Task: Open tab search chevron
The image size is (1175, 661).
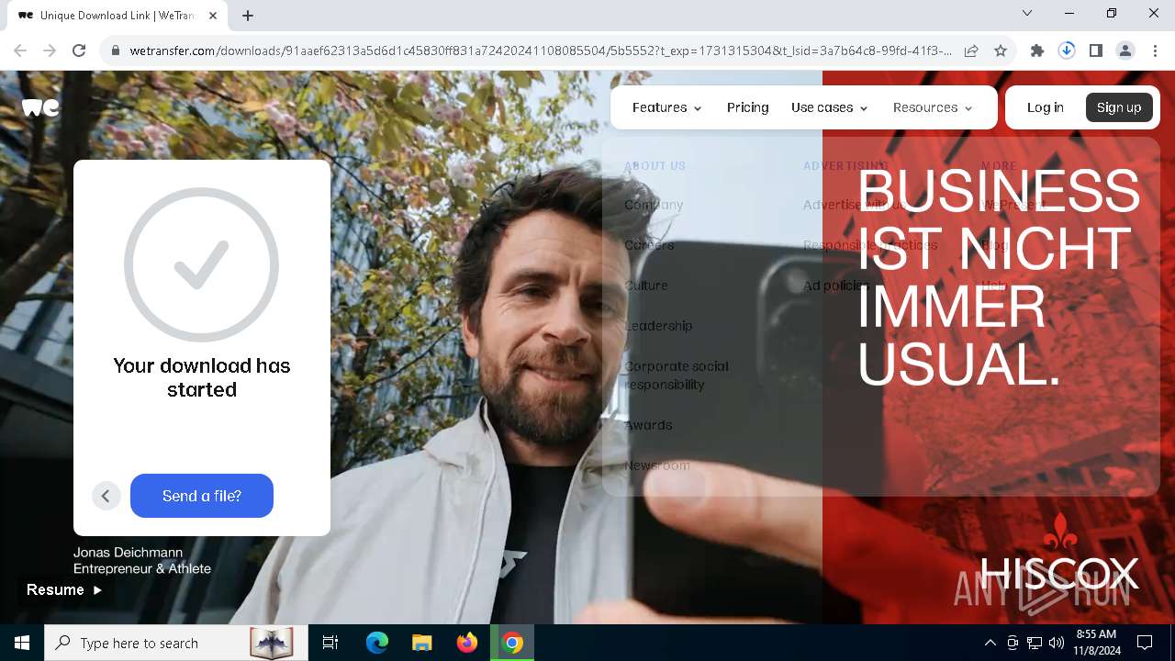Action: tap(1027, 13)
